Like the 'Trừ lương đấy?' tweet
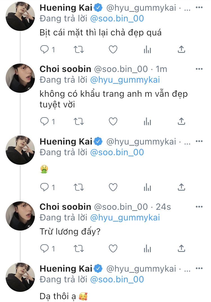The width and height of the screenshot is (211, 302). pos(113,248)
